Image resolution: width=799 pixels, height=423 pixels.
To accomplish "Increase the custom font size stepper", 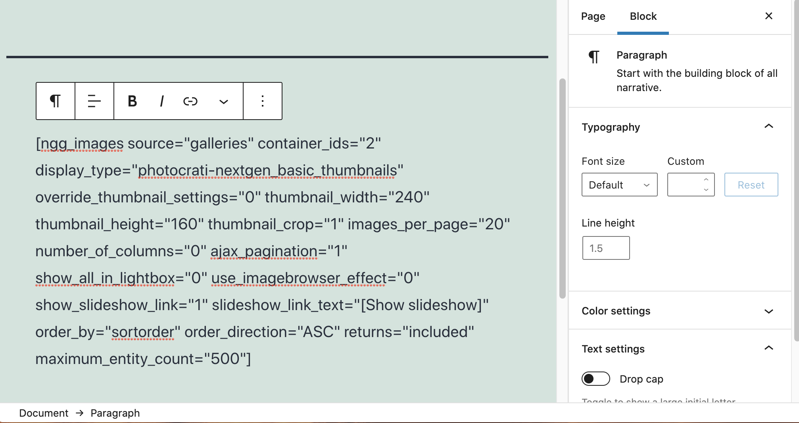I will tap(706, 179).
